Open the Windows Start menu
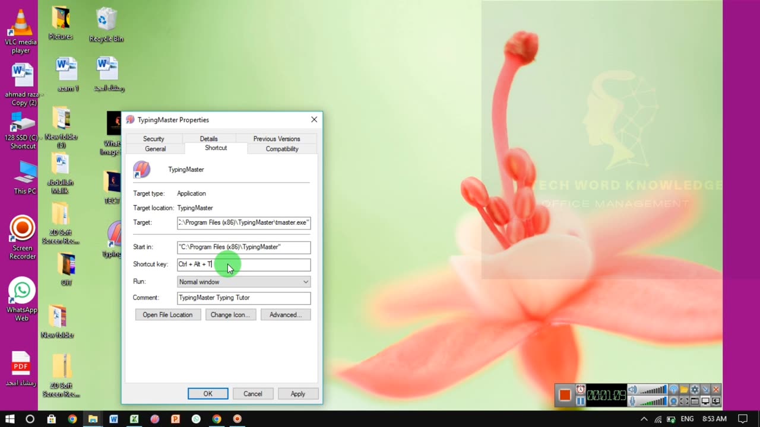 click(10, 419)
